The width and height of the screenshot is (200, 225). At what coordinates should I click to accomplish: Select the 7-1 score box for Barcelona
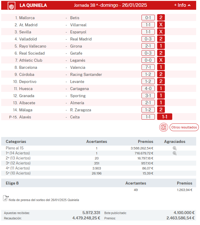[x=148, y=67]
